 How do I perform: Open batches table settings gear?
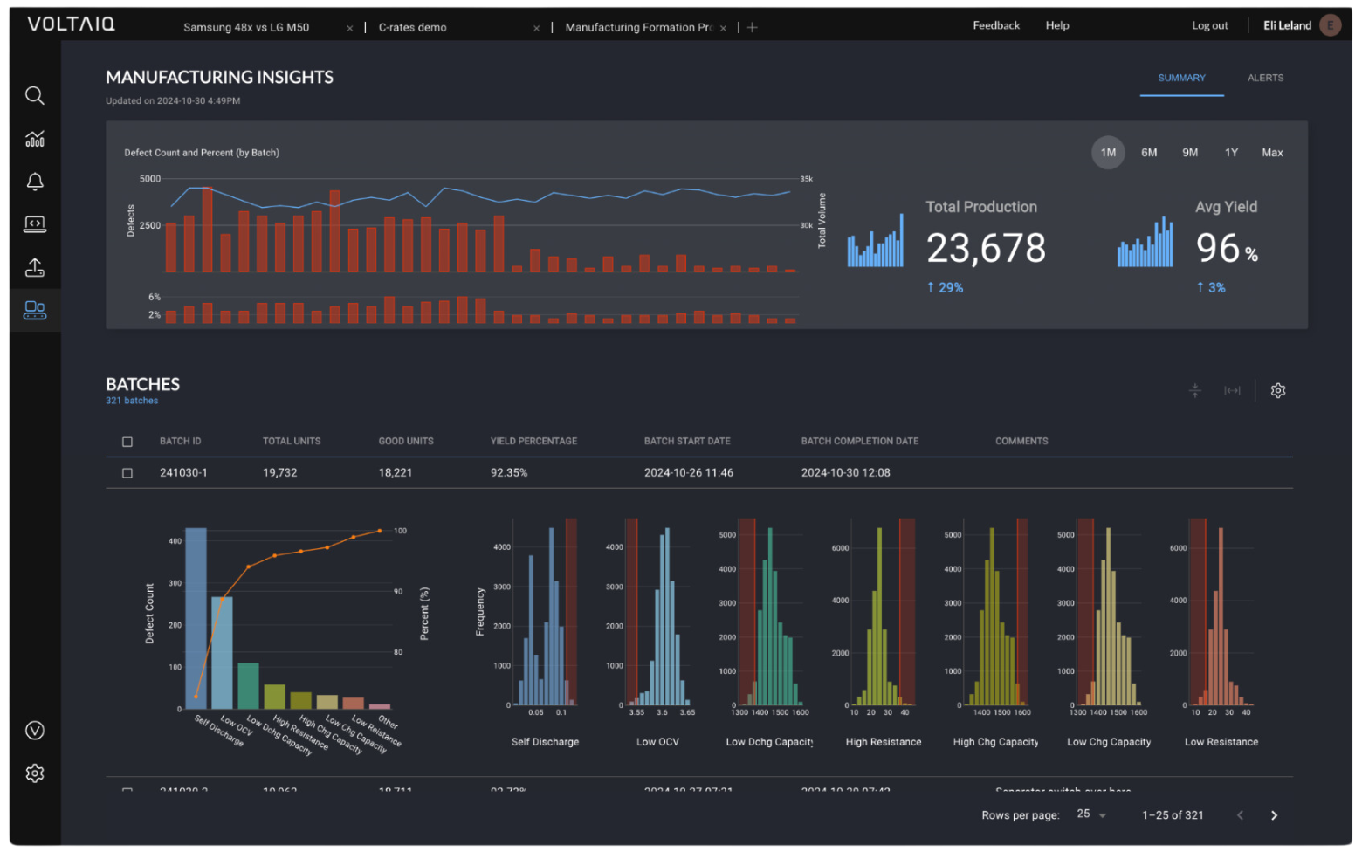[x=1278, y=390]
